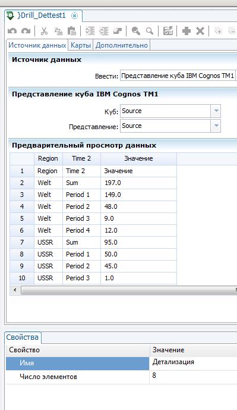Select the Имя property row

tap(78, 364)
